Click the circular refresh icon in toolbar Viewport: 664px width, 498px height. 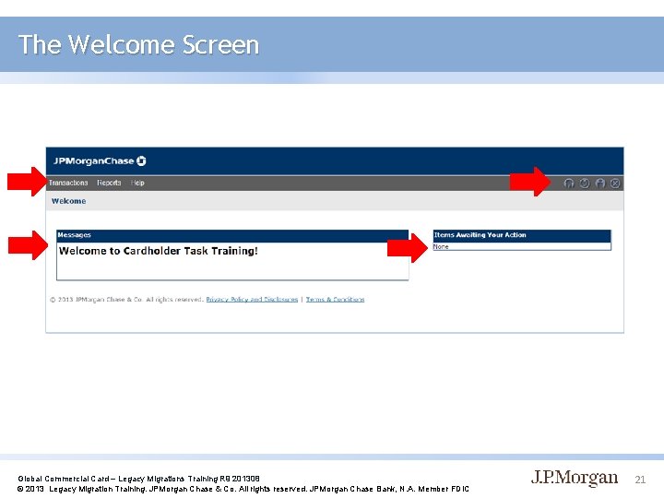[x=585, y=183]
